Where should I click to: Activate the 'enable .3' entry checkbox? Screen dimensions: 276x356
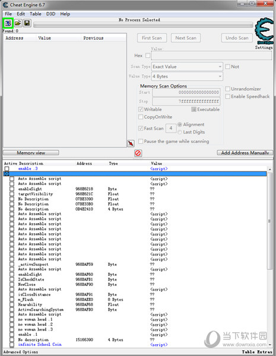tap(7, 169)
